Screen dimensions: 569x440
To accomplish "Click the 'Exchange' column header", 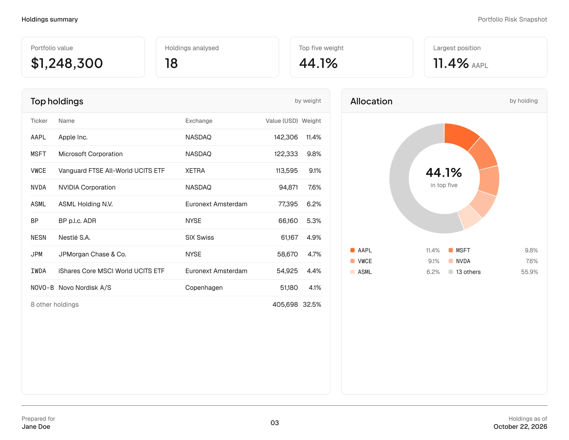I will click(199, 121).
